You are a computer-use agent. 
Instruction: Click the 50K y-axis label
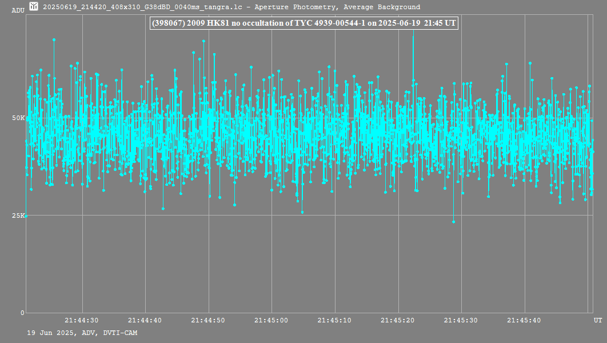(x=18, y=118)
